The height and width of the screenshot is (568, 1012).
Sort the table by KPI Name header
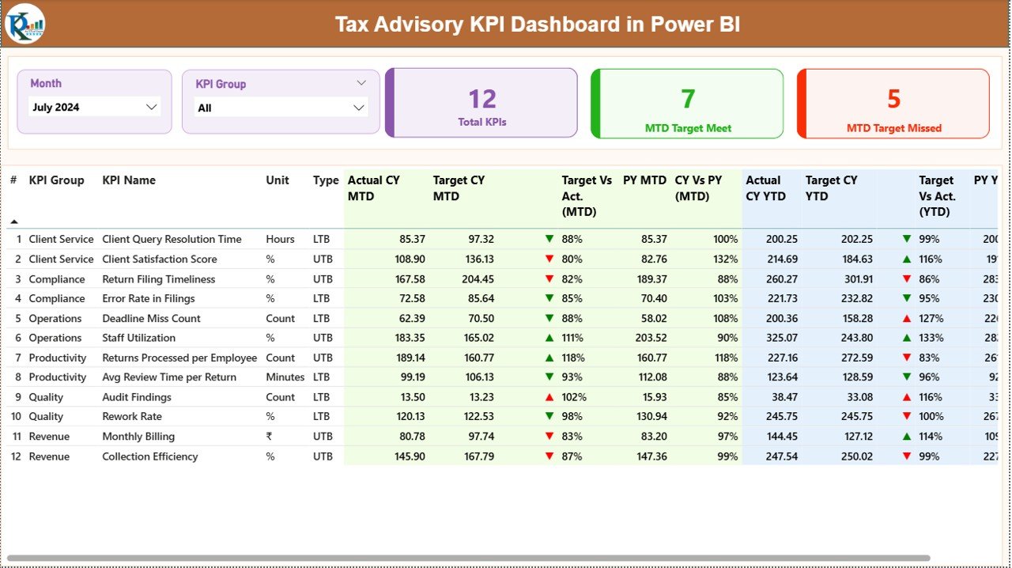pos(129,180)
